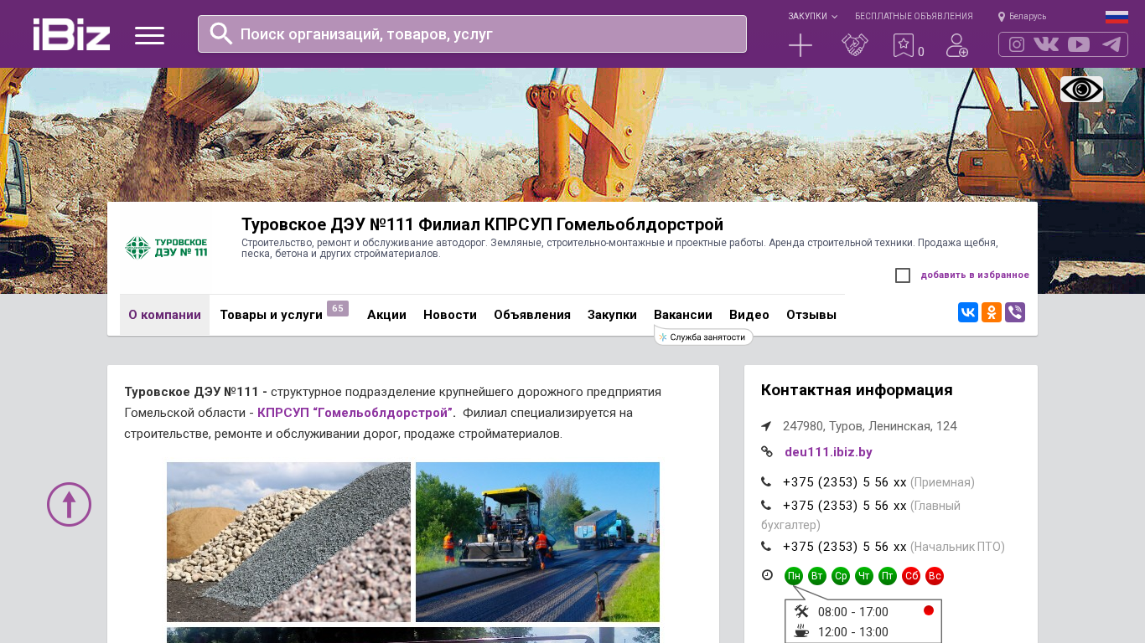Click the phone icon for Начальник ПТО

766,546
